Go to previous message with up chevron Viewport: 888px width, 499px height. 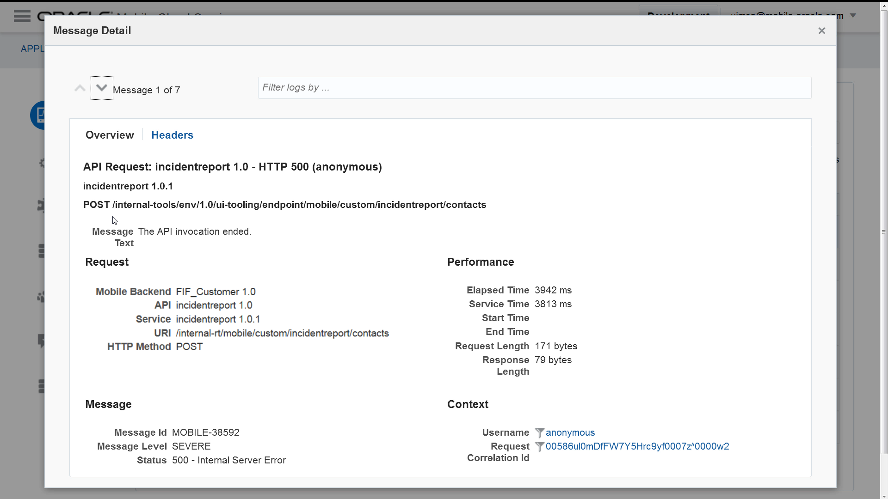[x=80, y=88]
